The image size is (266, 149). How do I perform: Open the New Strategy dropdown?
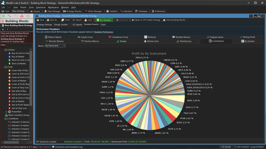coord(20,11)
